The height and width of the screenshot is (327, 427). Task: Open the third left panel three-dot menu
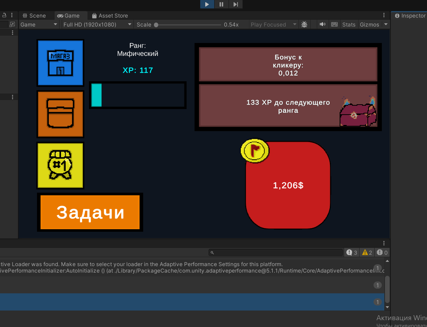[x=13, y=97]
